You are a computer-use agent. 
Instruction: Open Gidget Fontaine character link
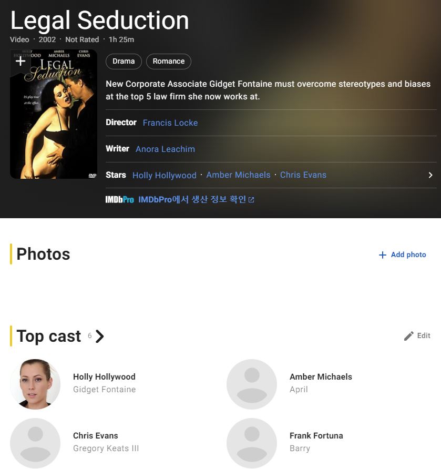coord(105,390)
